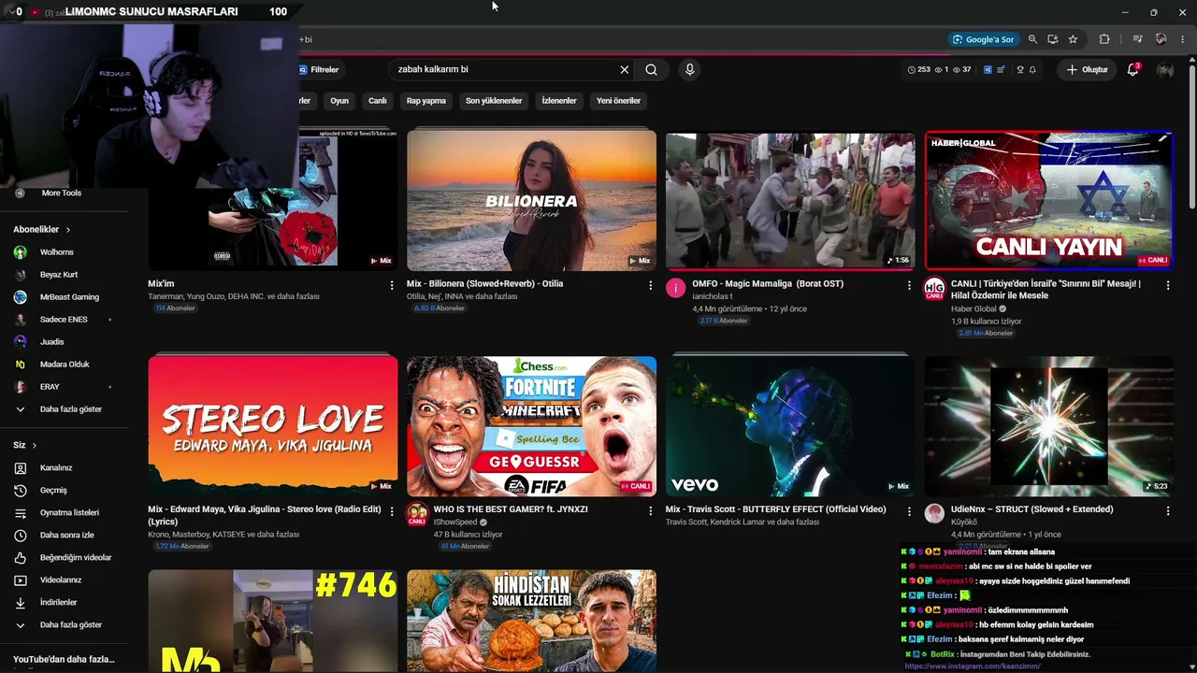The width and height of the screenshot is (1197, 673).
Task: Open the Chrome extensions puzzle icon
Action: point(1104,39)
